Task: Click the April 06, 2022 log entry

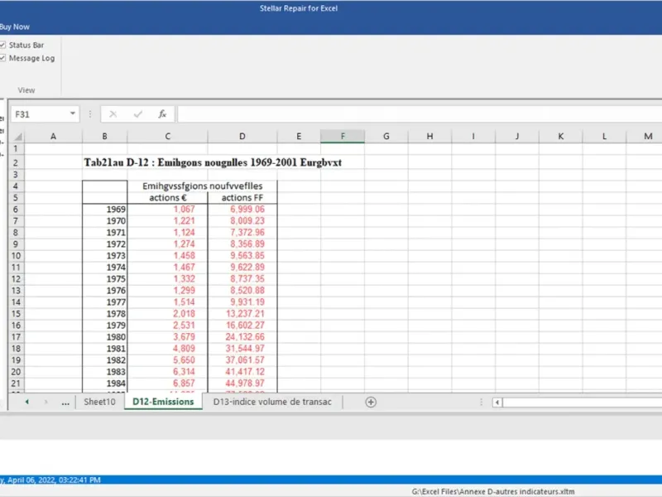Action: pos(331,480)
